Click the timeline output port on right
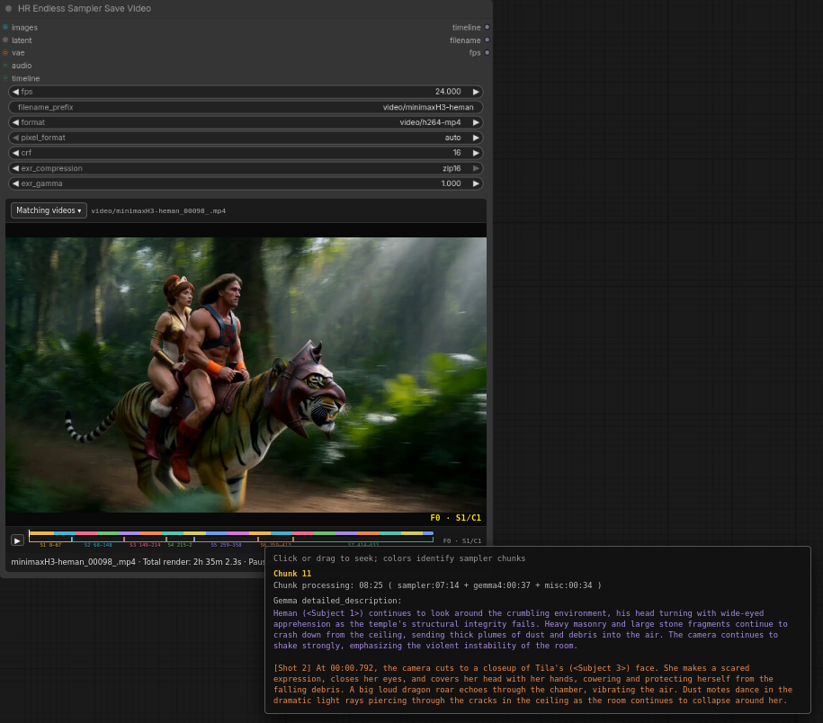This screenshot has height=723, width=823. pyautogui.click(x=488, y=27)
